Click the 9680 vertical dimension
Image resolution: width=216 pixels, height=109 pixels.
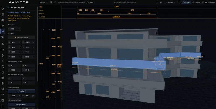(47, 58)
